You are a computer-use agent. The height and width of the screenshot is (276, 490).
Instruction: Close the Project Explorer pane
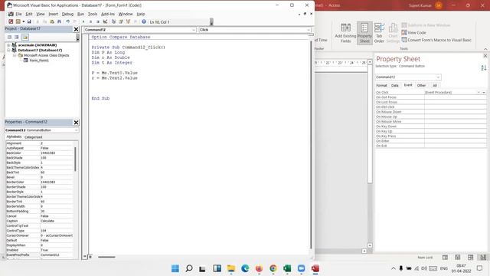tap(76, 29)
